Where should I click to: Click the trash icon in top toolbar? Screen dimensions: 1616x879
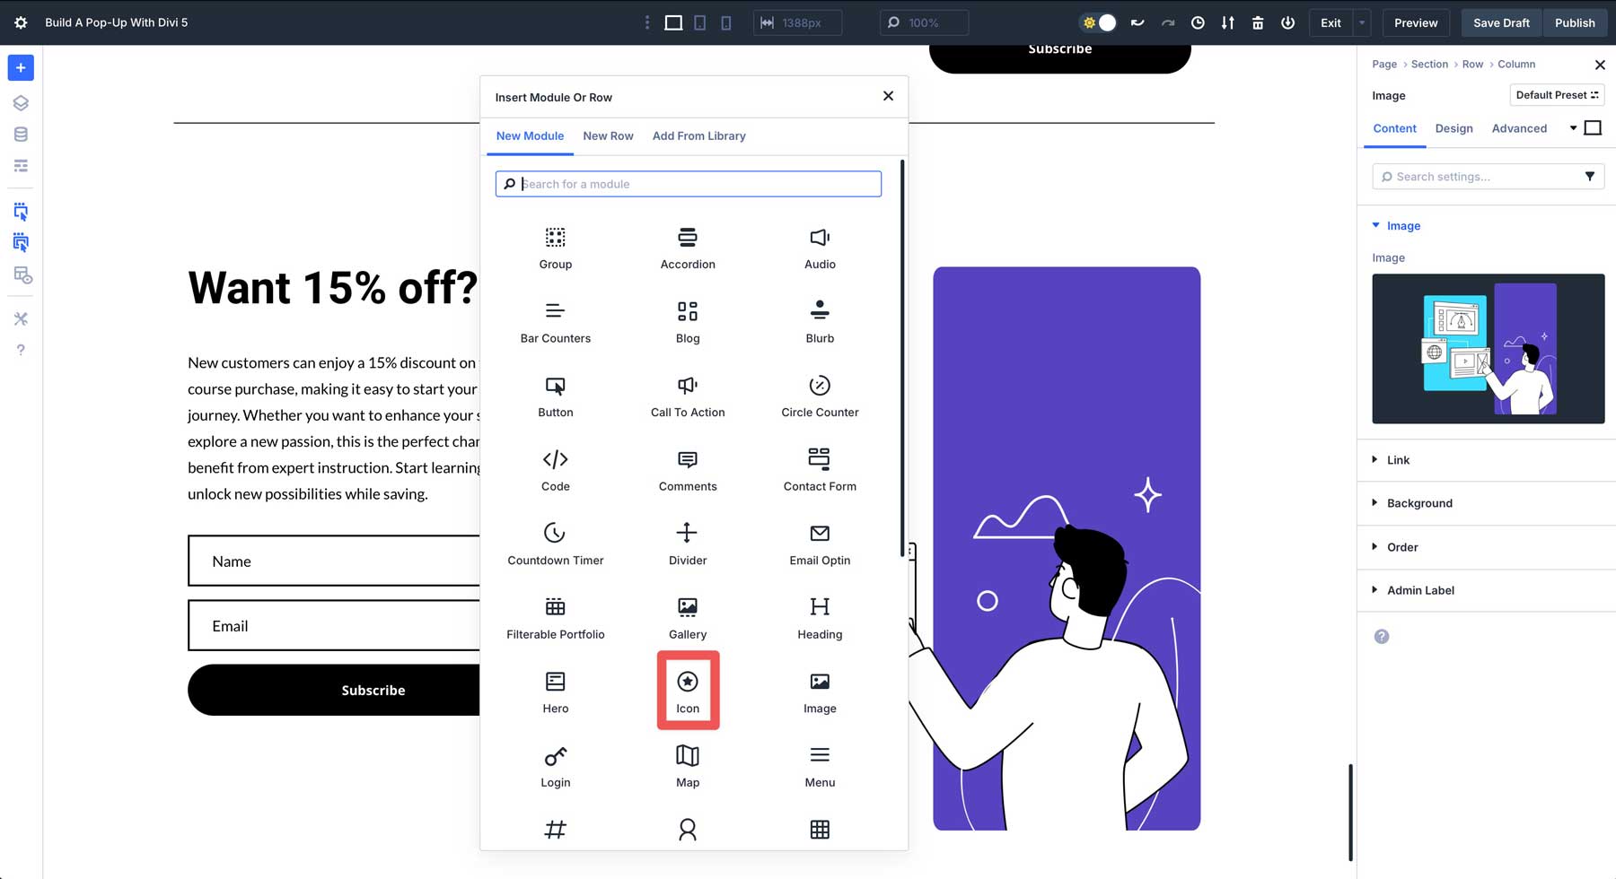pyautogui.click(x=1258, y=22)
